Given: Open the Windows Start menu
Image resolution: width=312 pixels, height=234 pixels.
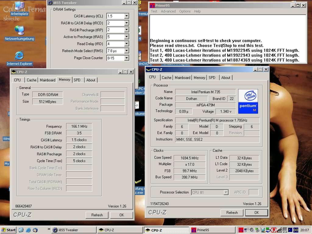Looking at the screenshot, I should click(x=8, y=230).
